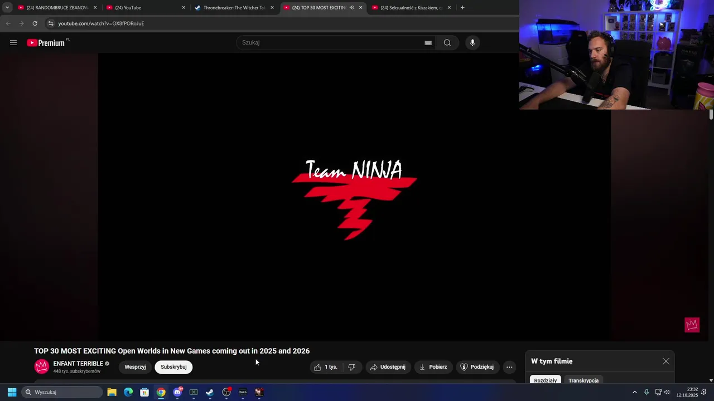
Task: Open File Explorer from taskbar
Action: (x=112, y=392)
